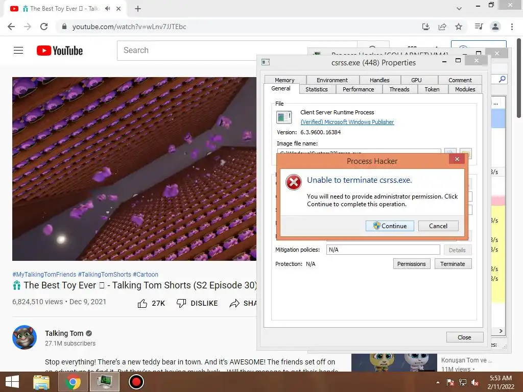
Task: Close the Best Toy Ever tab
Action: [118, 9]
